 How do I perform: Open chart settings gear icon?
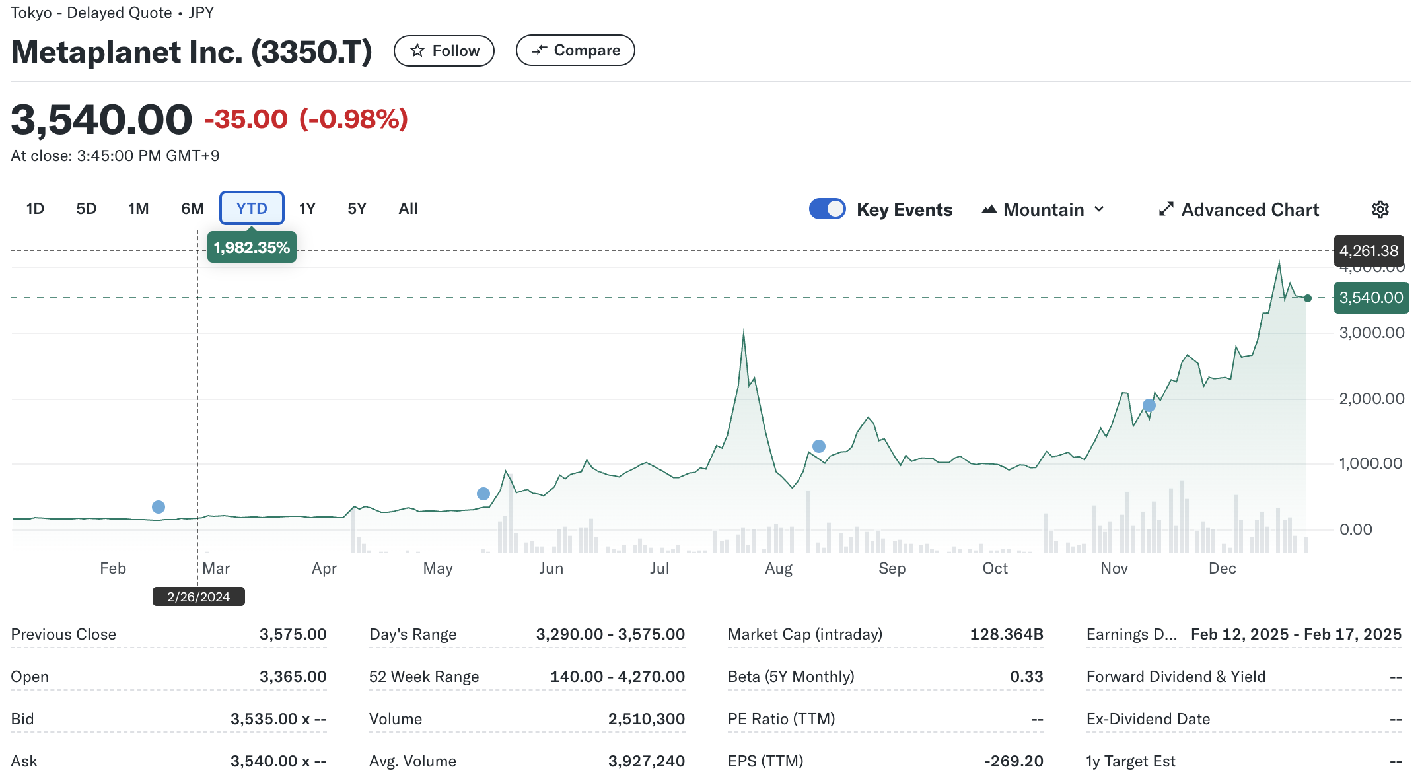click(1380, 209)
